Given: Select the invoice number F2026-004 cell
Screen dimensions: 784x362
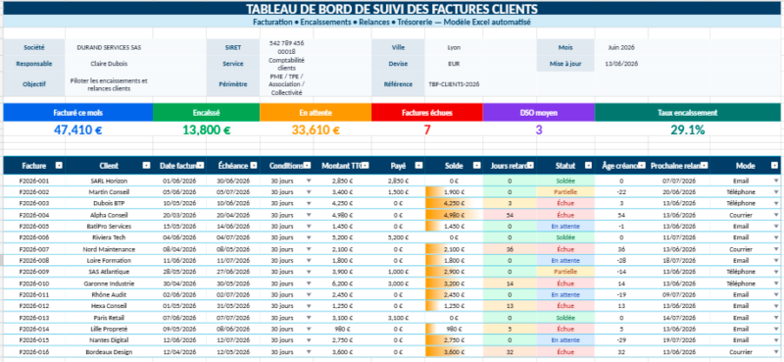Looking at the screenshot, I should coord(34,215).
